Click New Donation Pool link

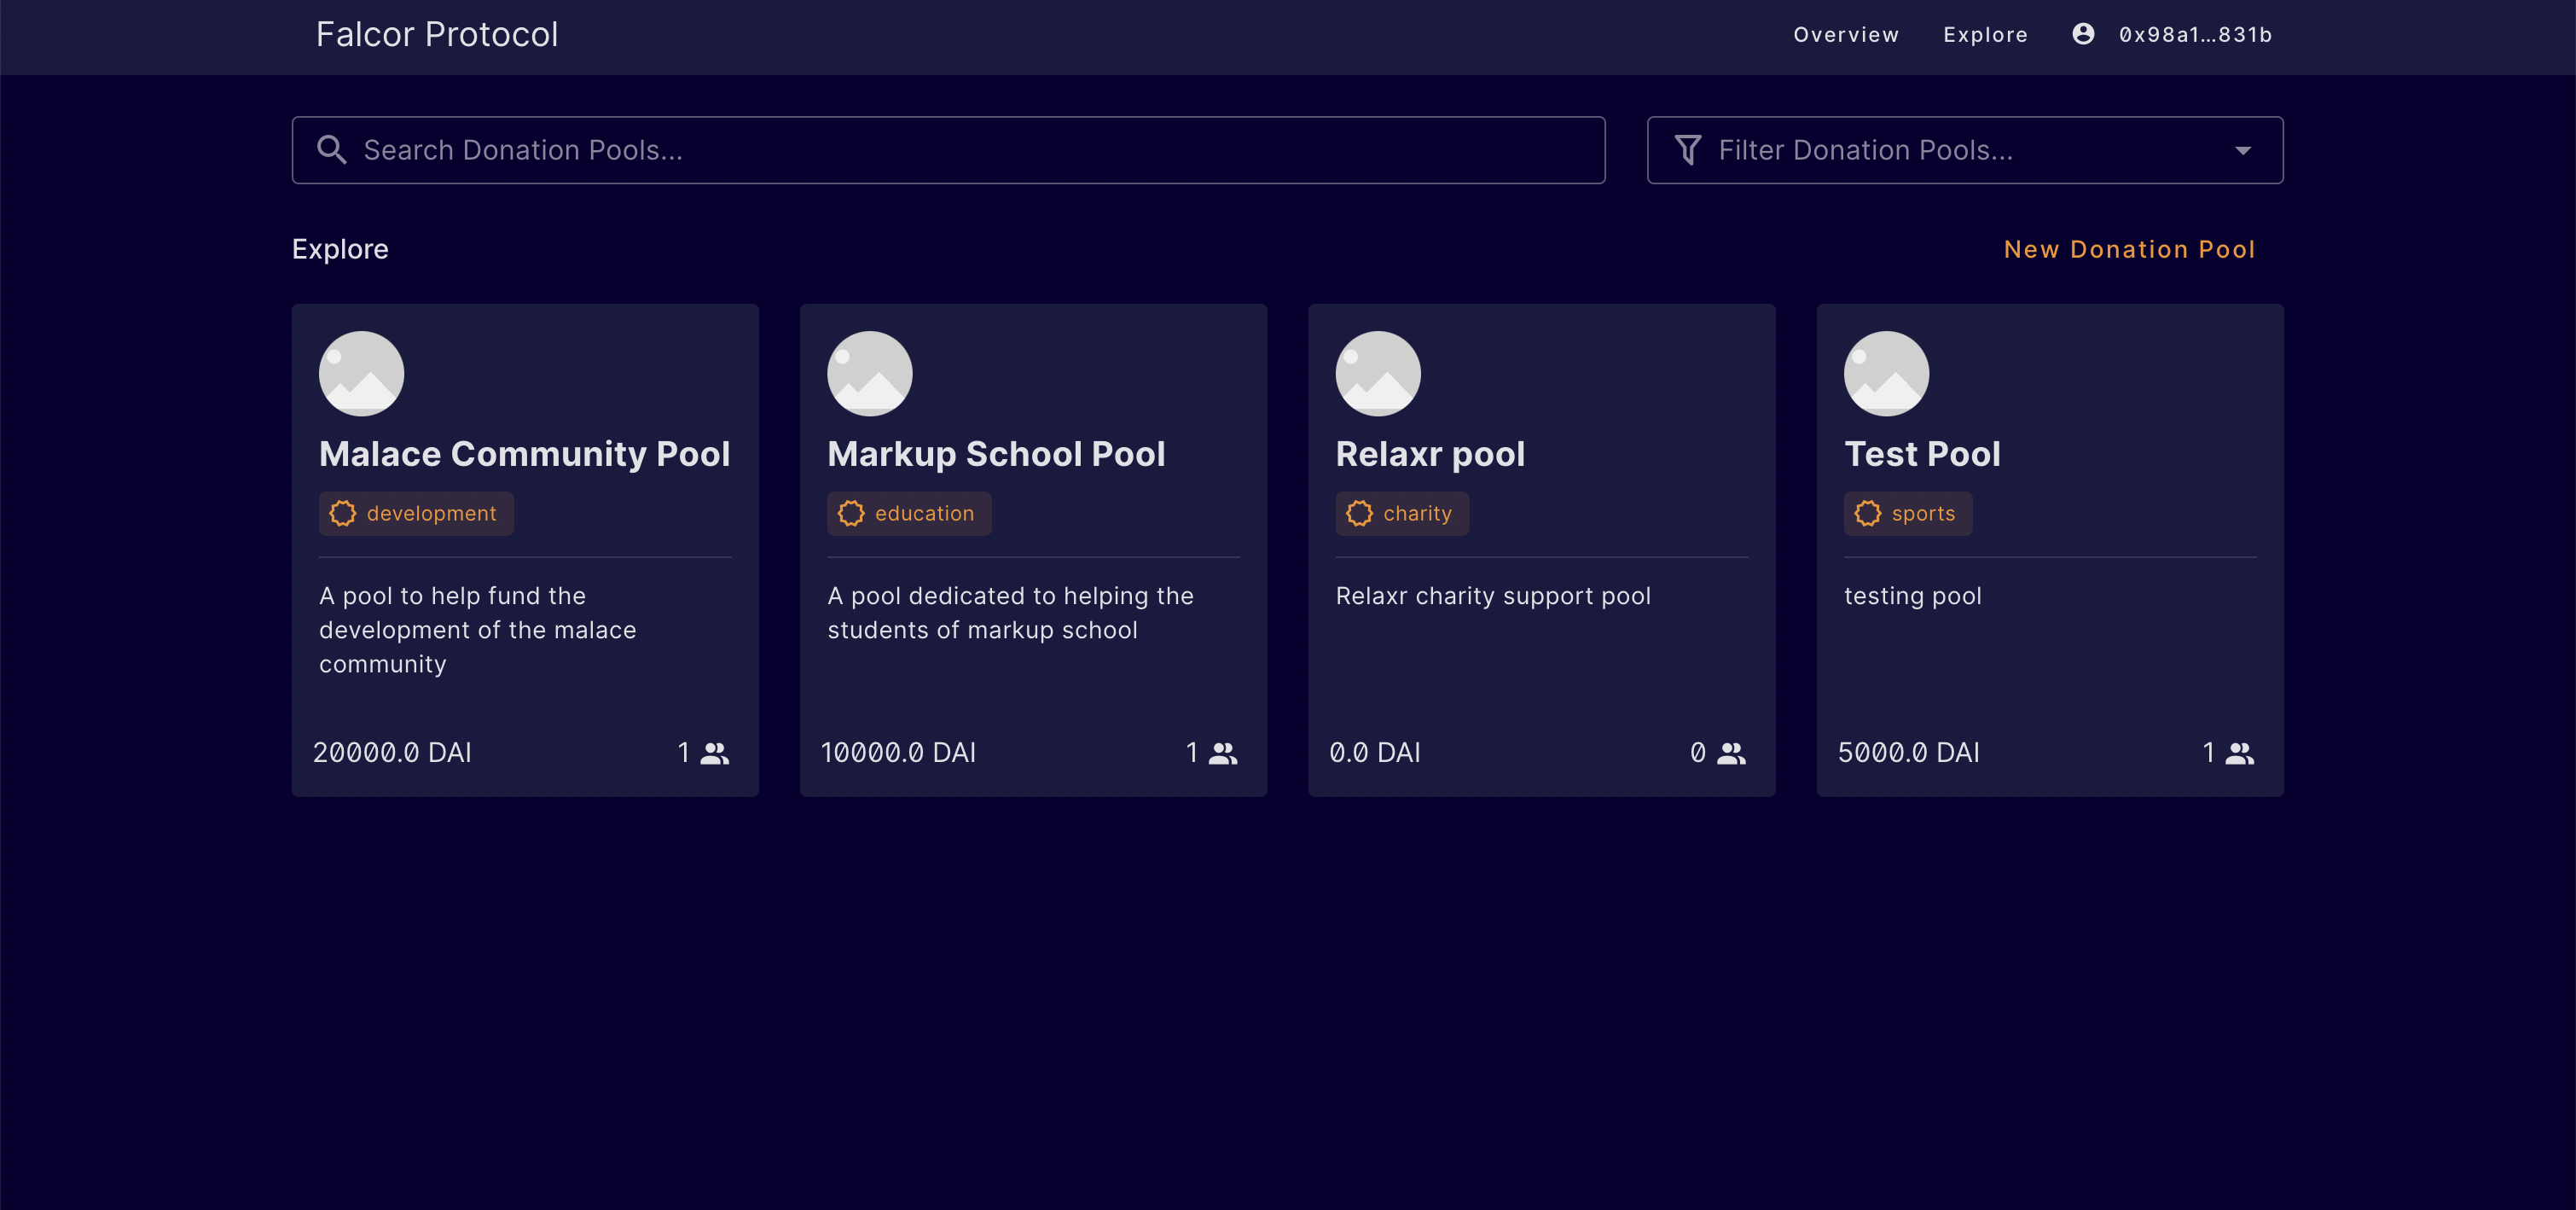pyautogui.click(x=2129, y=249)
